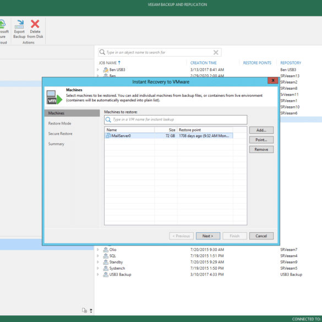
Task: Click the SRVeeam5 repository entry
Action: click(x=289, y=268)
